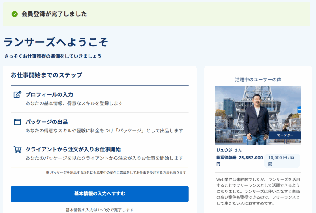
Task: Click the 基本情報の入力へすすむ button
Action: 100,194
